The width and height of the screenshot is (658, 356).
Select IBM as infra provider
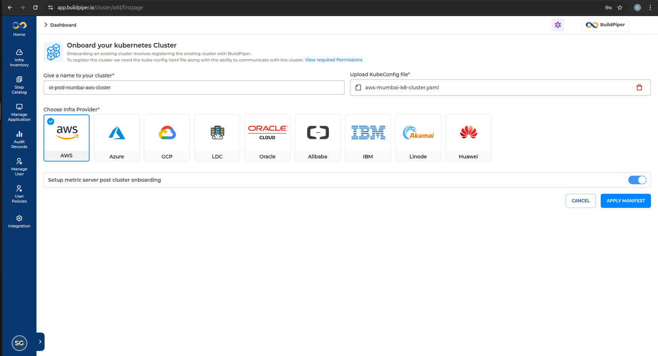point(368,138)
